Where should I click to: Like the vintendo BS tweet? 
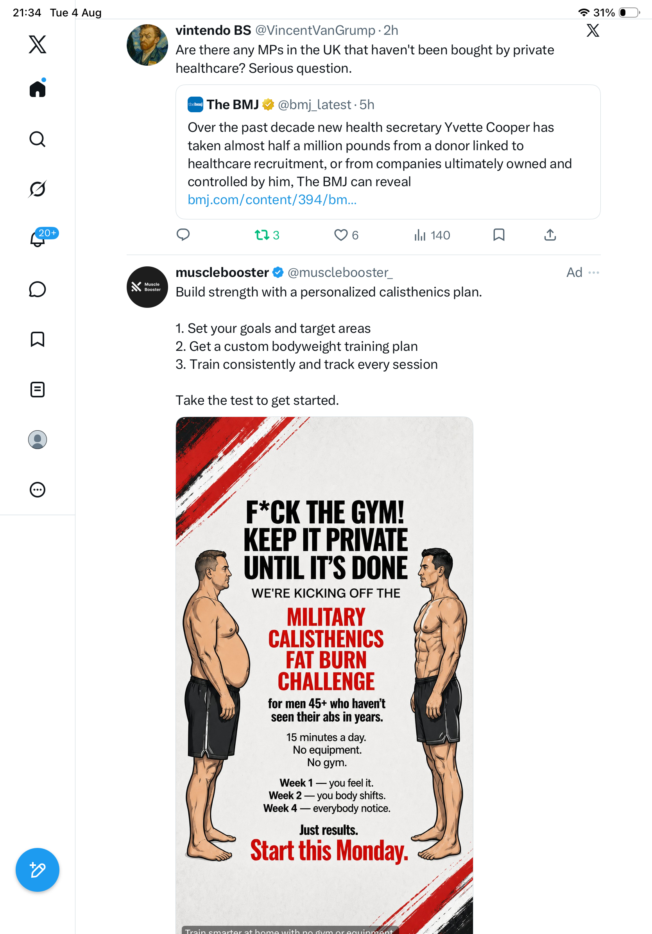coord(346,235)
